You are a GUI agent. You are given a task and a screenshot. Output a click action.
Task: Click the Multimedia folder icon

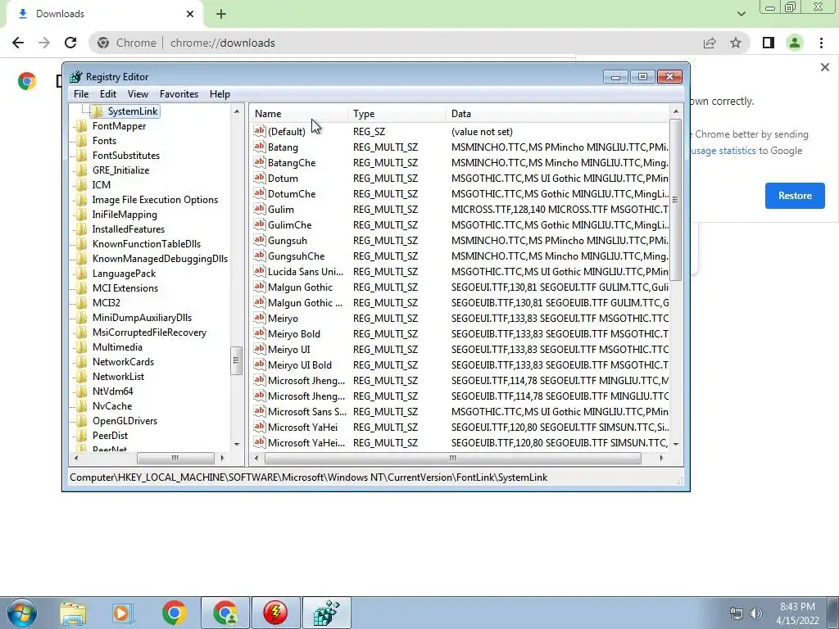(x=81, y=347)
